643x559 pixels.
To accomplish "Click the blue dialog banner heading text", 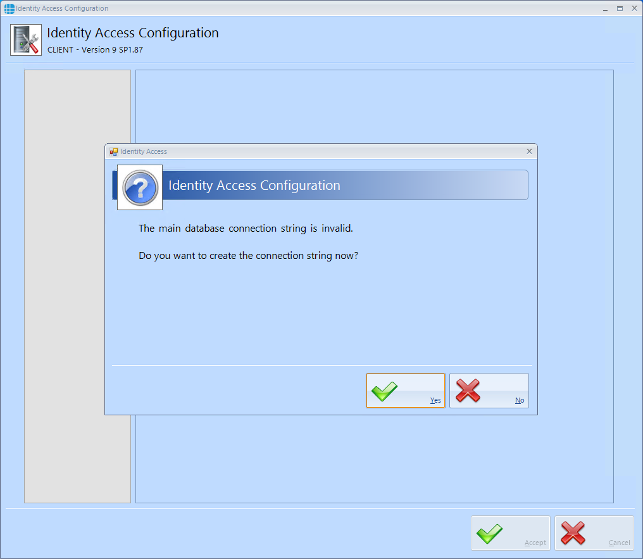I will tap(254, 185).
